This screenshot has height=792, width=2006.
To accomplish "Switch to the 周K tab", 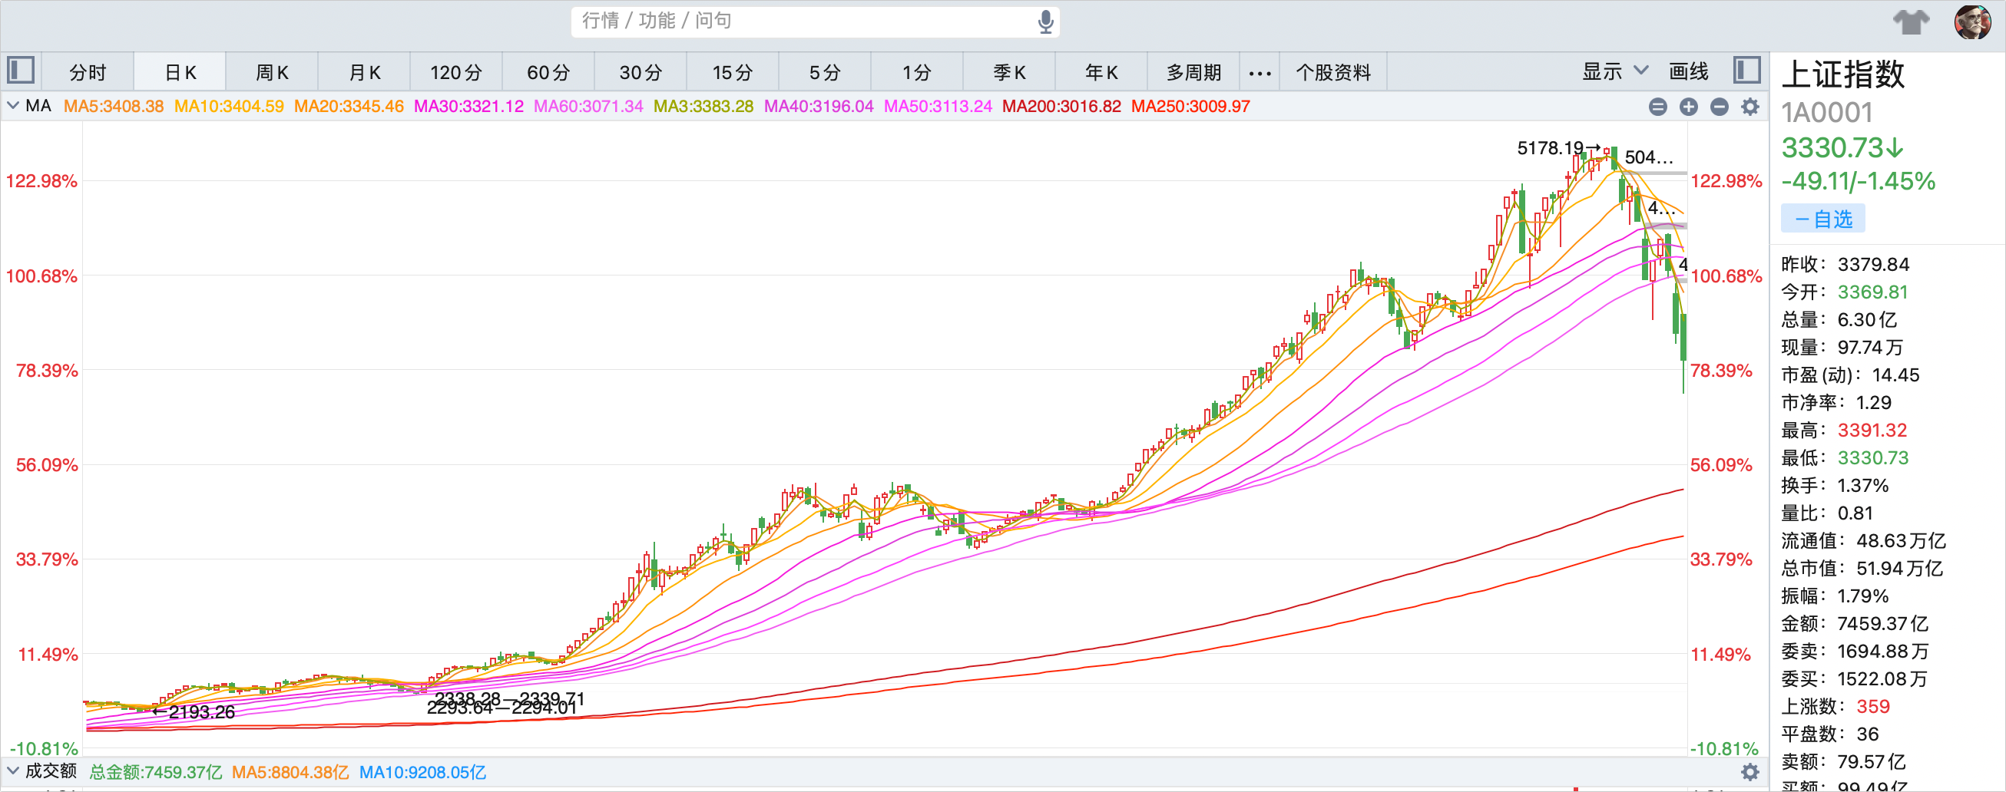I will tap(272, 72).
